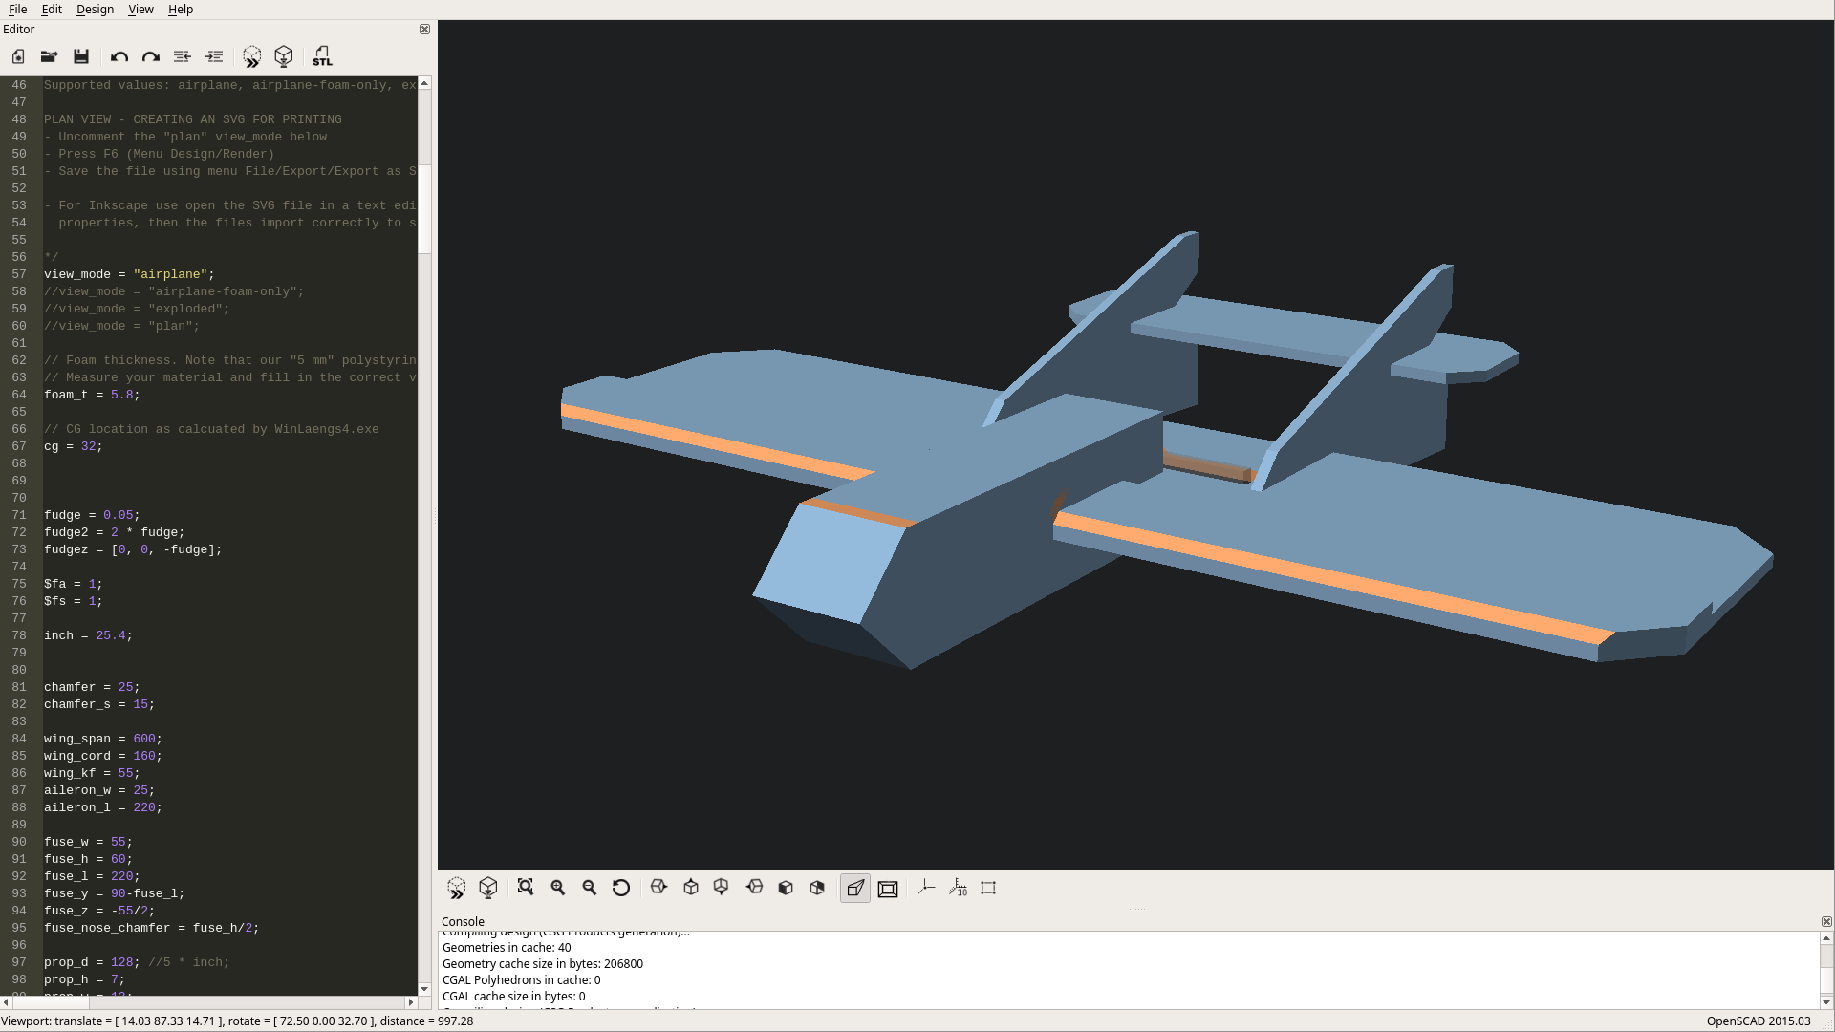Click the OpenSCAD 2015.03 version label
Image resolution: width=1835 pixels, height=1032 pixels.
click(1759, 1021)
